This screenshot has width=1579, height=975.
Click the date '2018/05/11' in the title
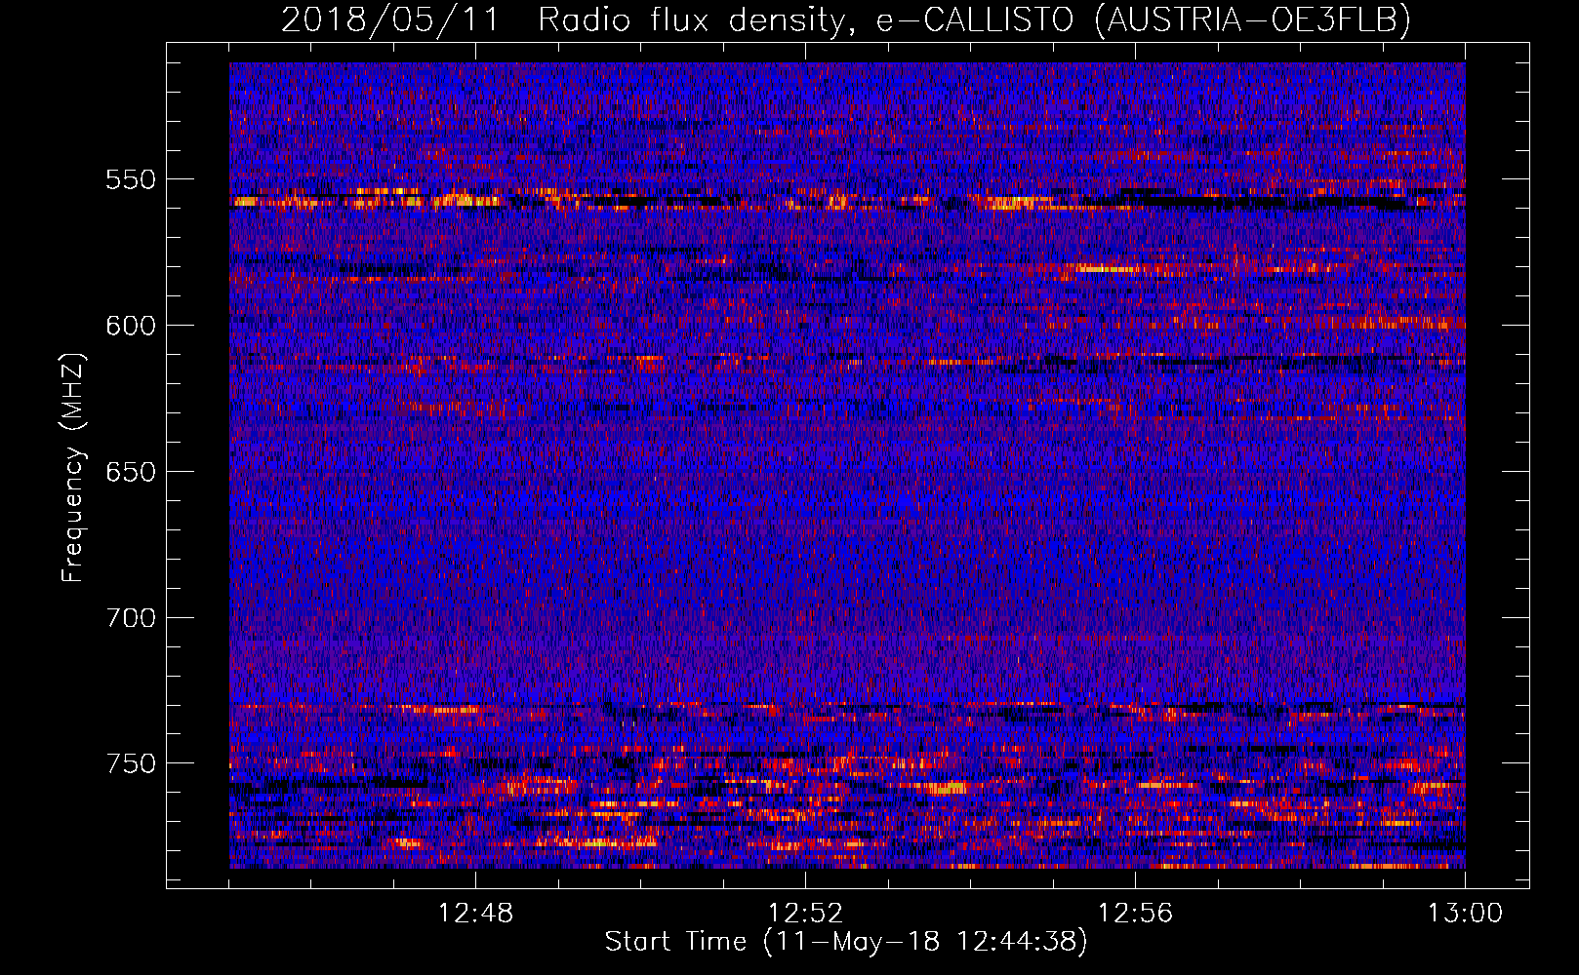coord(390,19)
